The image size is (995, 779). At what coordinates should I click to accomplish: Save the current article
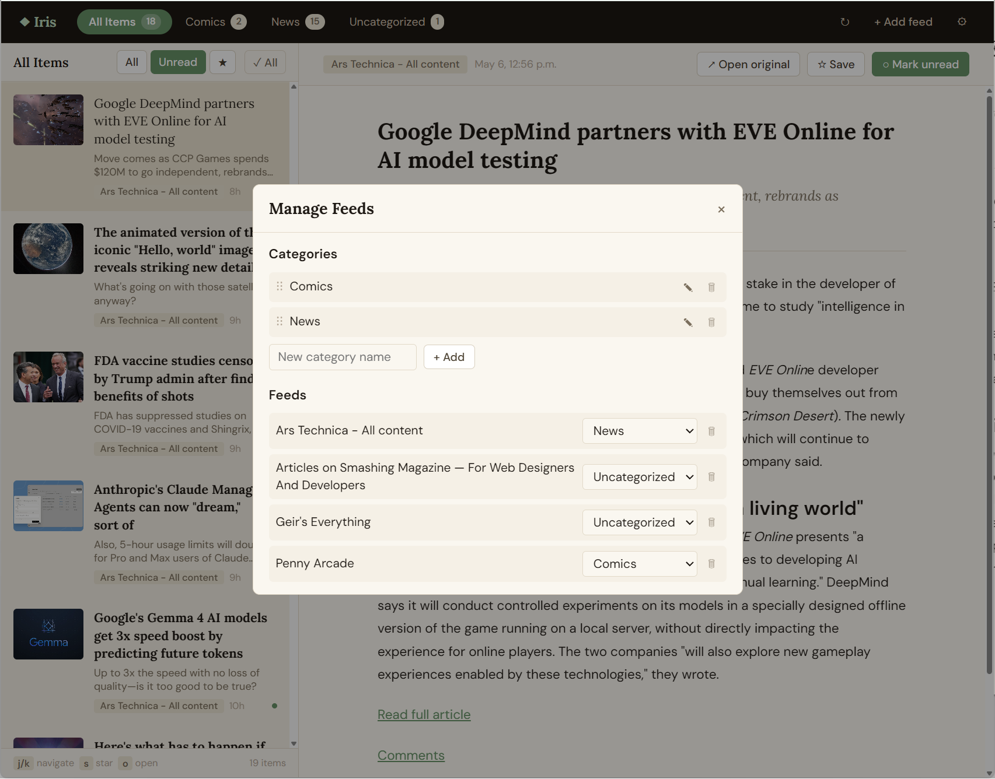[x=836, y=64]
